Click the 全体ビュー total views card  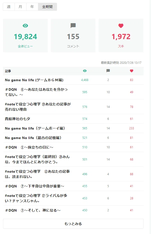point(25,35)
